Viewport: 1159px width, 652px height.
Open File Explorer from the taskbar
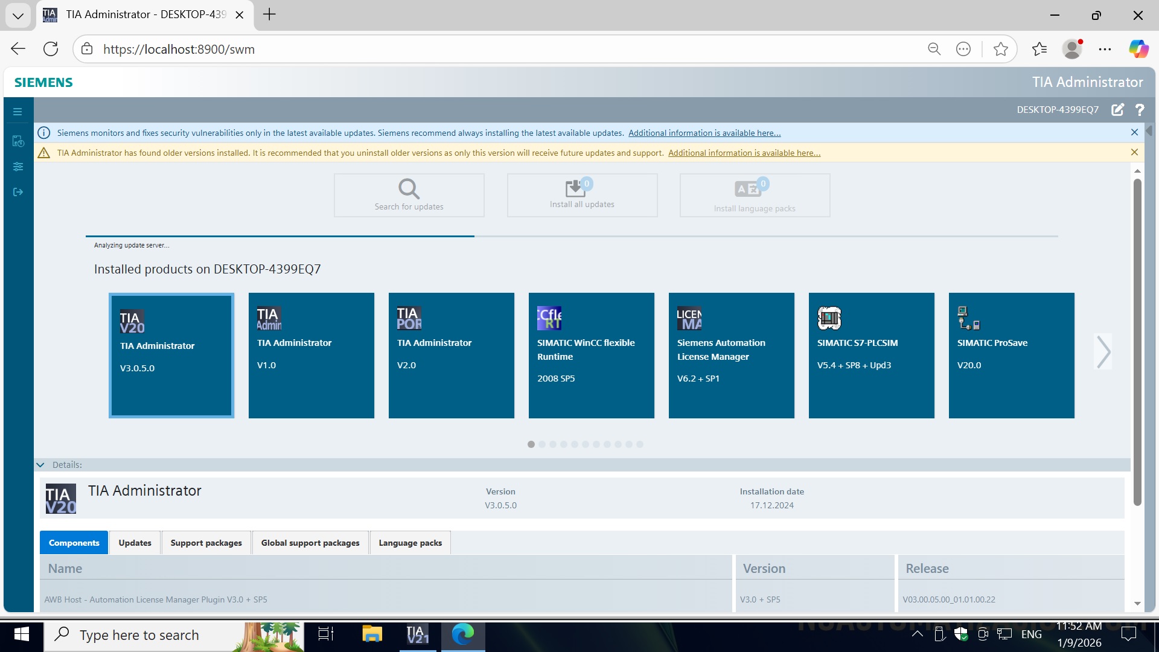point(372,634)
